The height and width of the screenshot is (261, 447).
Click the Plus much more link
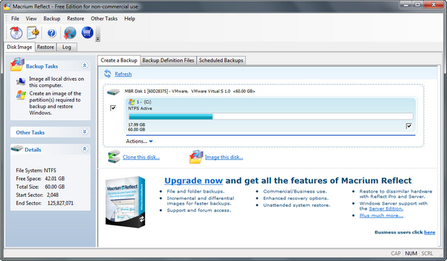(381, 216)
